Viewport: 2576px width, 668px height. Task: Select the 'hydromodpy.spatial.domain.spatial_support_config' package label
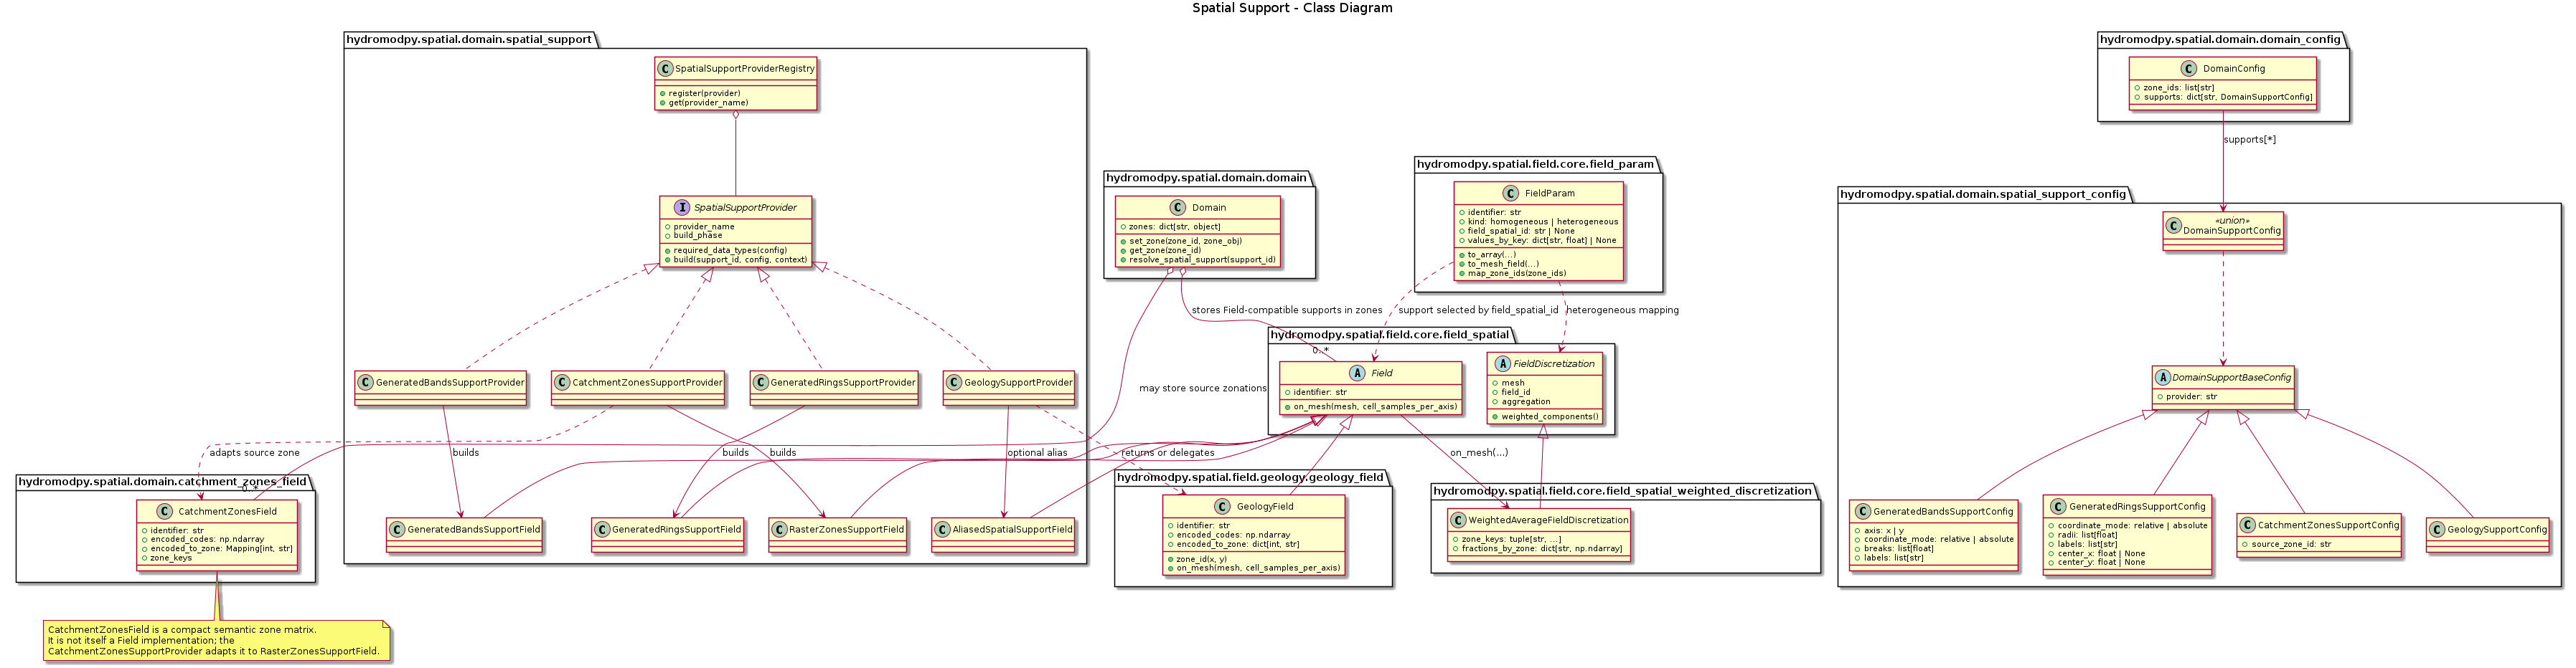[x=1983, y=194]
